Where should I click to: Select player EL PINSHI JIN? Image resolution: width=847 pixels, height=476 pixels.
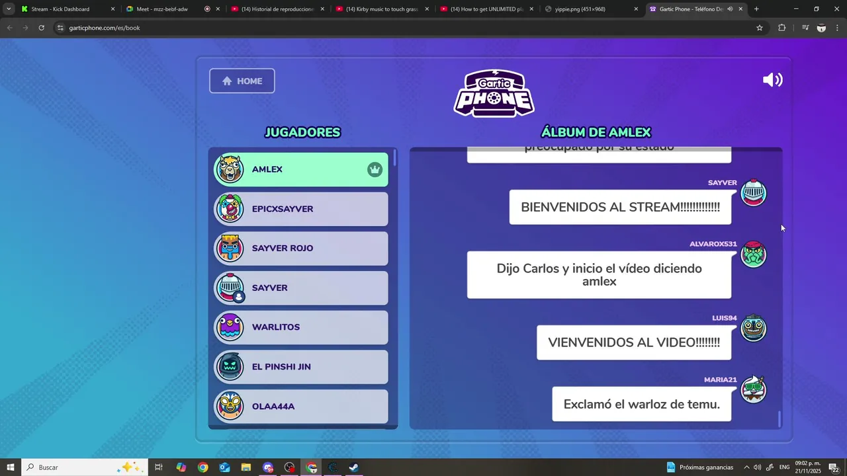pos(301,367)
